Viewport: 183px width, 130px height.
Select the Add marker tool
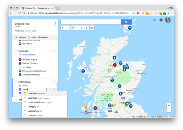tap(77, 28)
